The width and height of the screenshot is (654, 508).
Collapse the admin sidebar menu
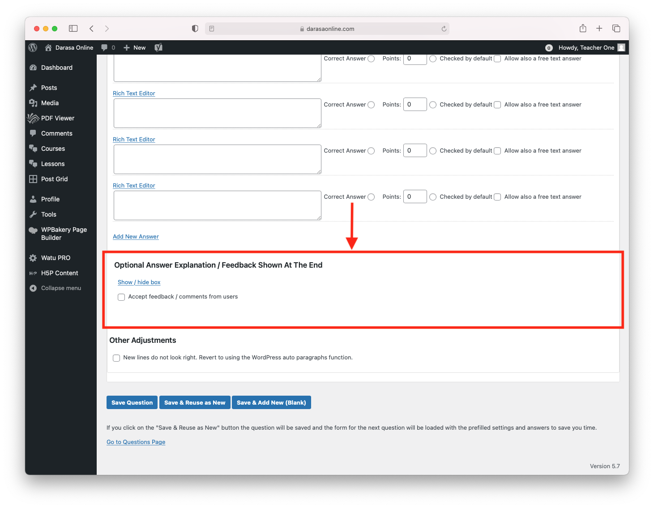pos(61,288)
